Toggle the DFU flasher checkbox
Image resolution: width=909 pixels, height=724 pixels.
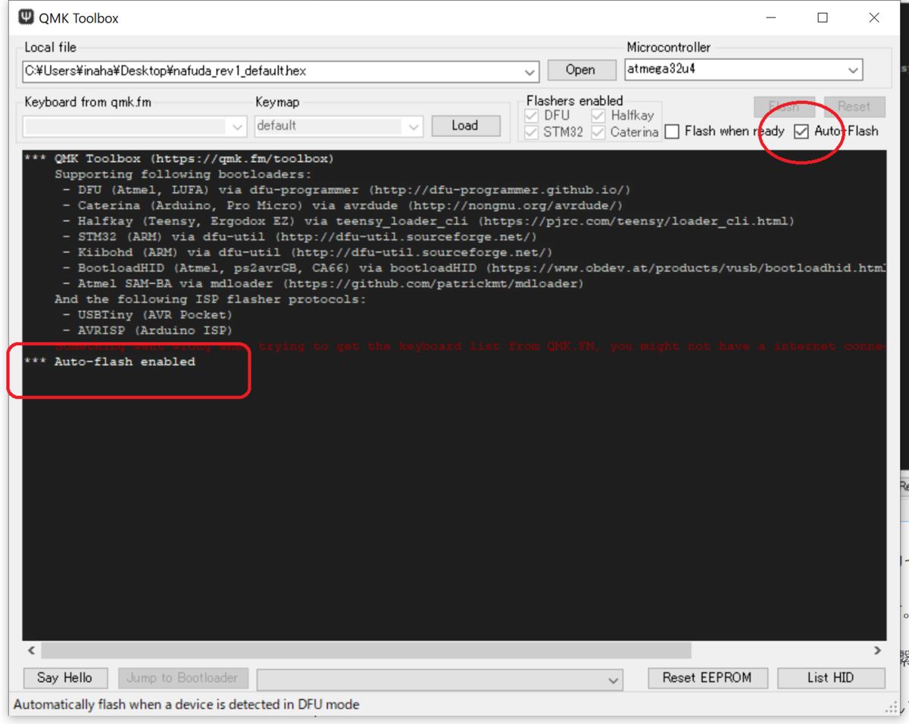[x=532, y=116]
